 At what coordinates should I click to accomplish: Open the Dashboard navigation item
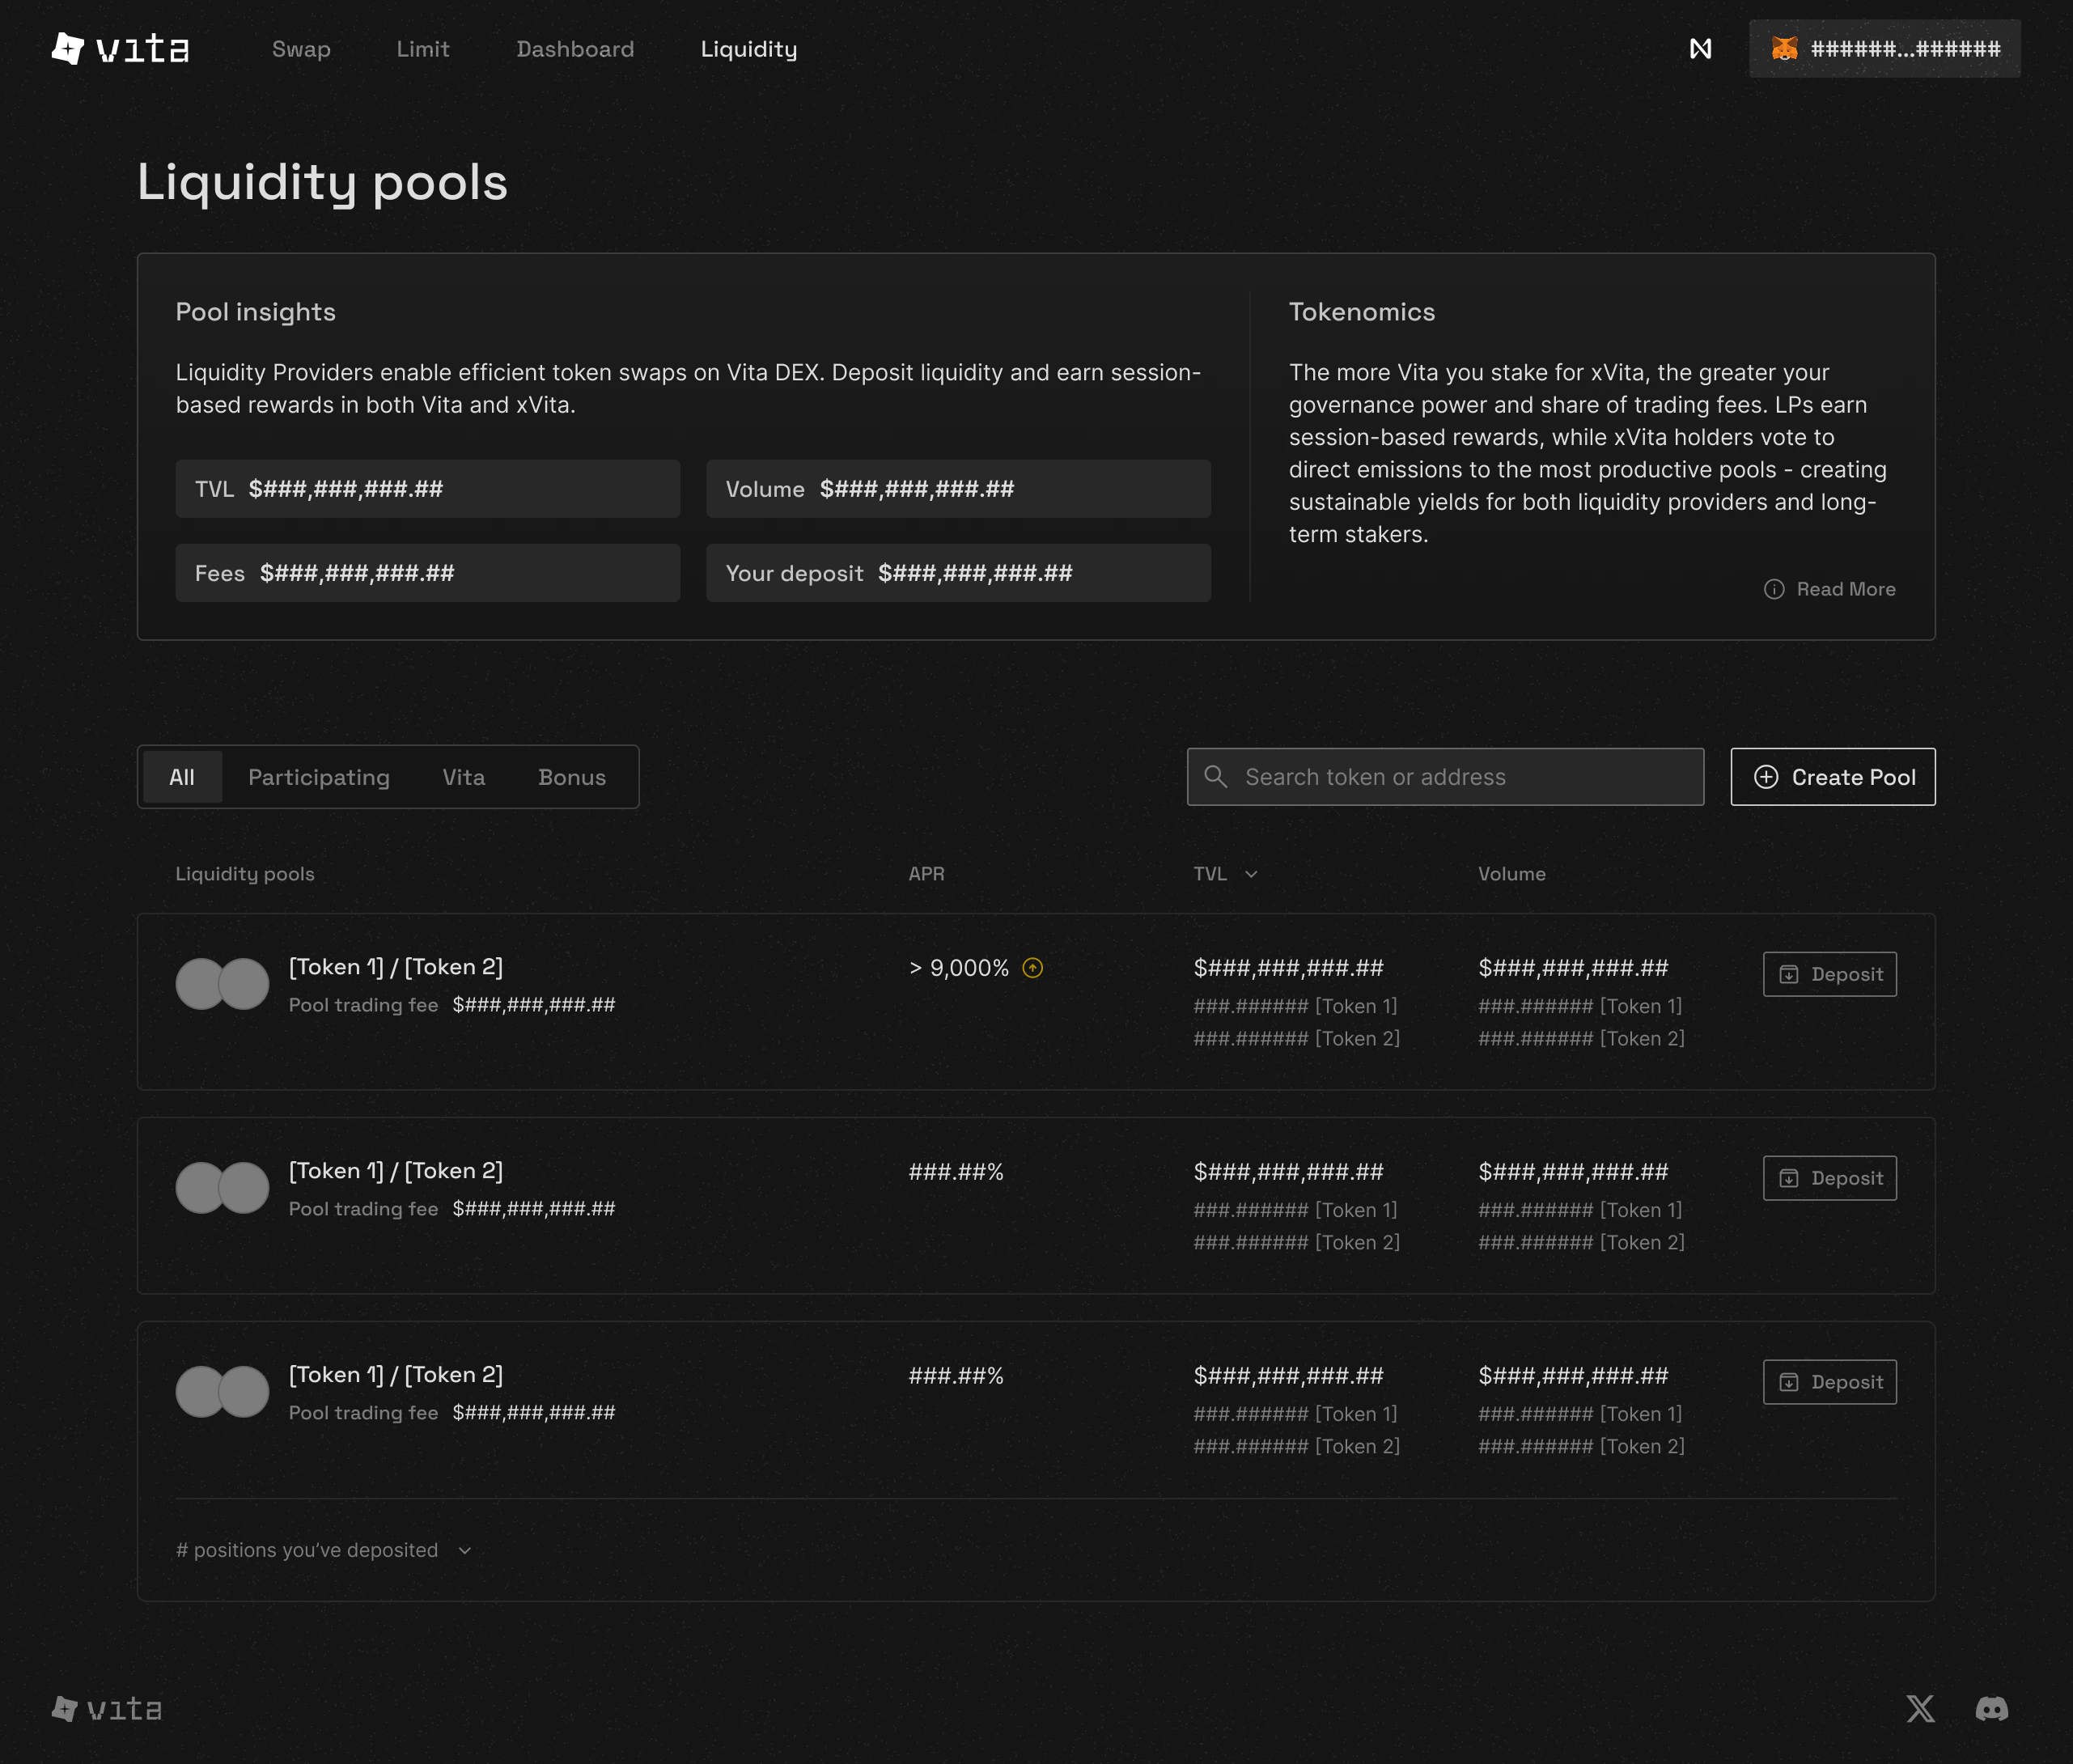575,48
